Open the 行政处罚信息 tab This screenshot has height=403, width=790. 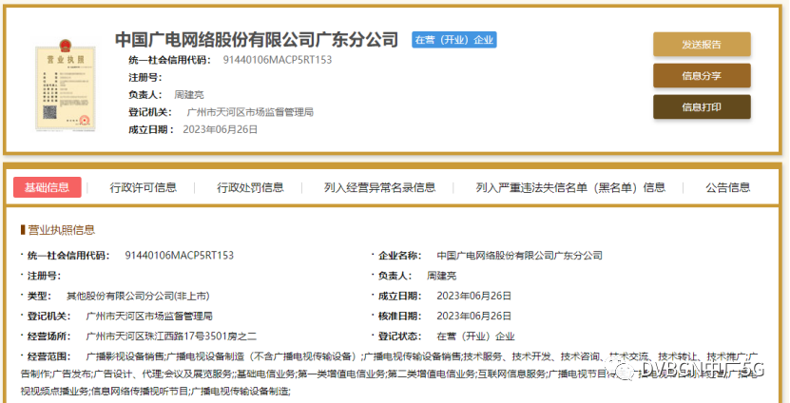[250, 188]
